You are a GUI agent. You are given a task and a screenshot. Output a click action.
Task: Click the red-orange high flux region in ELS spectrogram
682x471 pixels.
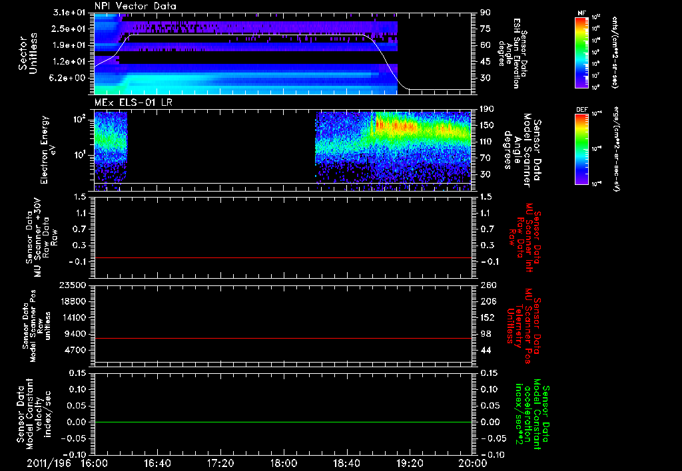[396, 126]
